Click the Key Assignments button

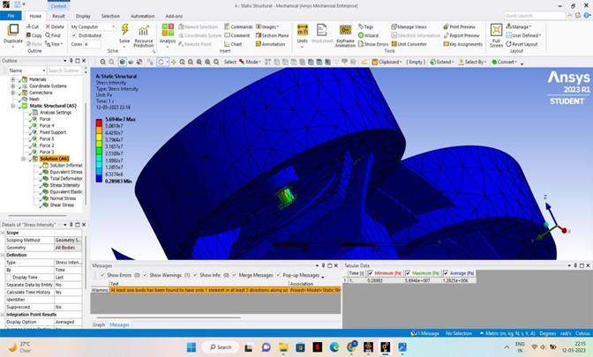click(463, 44)
